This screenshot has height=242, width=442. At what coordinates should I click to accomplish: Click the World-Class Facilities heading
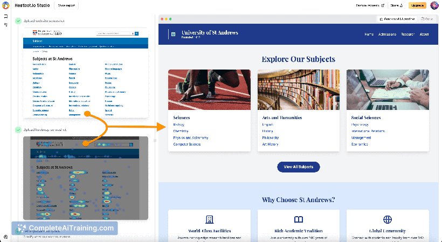coord(210,231)
